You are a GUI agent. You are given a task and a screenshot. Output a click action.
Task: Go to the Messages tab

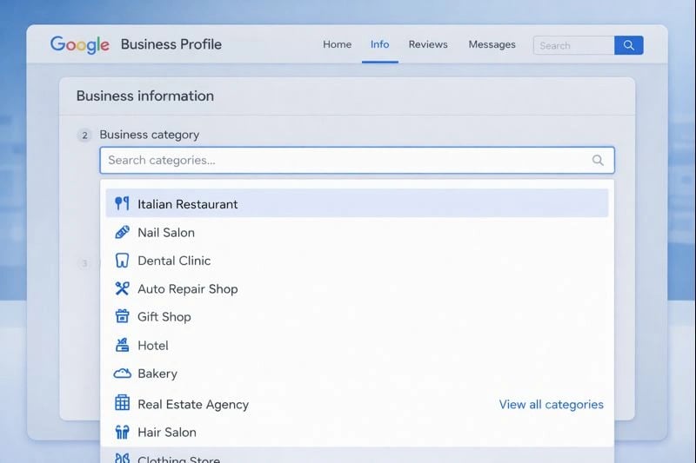(492, 44)
